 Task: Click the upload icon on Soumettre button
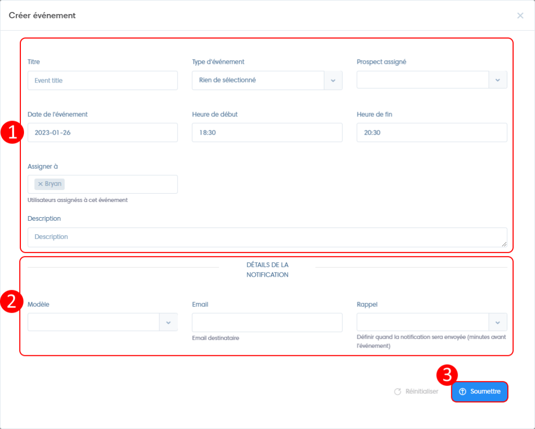click(x=462, y=391)
